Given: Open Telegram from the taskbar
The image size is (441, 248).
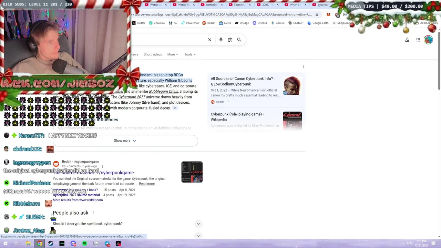Looking at the screenshot, I should tap(107, 244).
